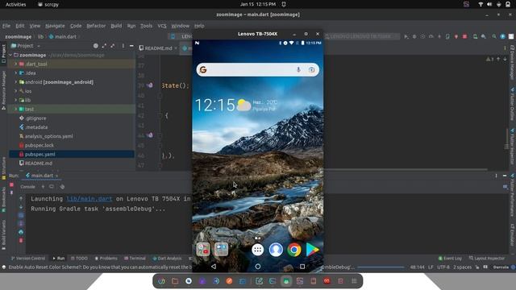Open Chrome on the Lenovo tablet screen
The height and width of the screenshot is (290, 516).
(x=293, y=250)
